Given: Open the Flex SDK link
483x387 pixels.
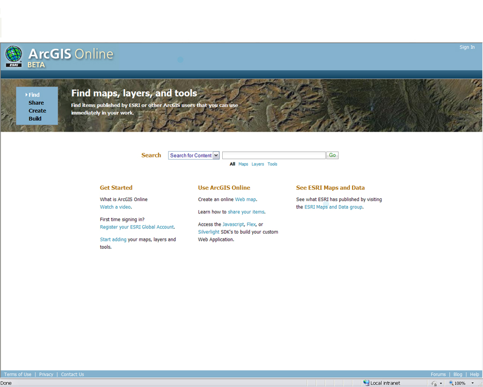Looking at the screenshot, I should coord(251,224).
